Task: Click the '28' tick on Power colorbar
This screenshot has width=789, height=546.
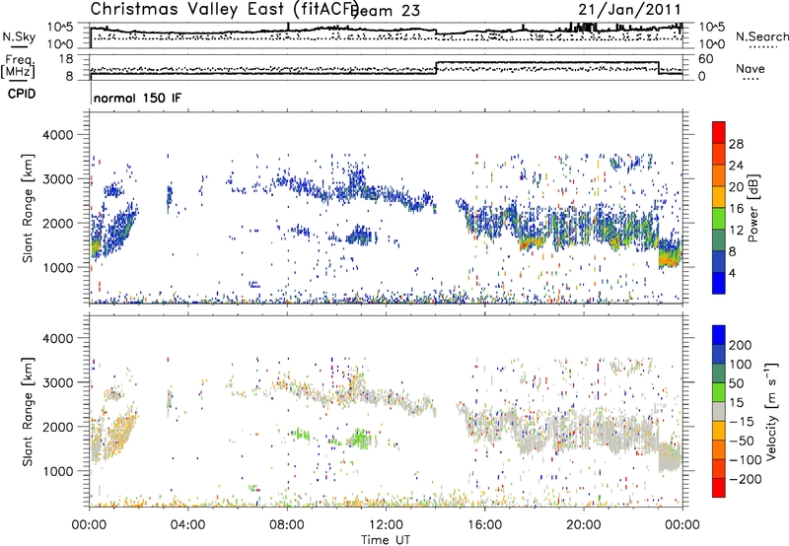Action: point(736,144)
